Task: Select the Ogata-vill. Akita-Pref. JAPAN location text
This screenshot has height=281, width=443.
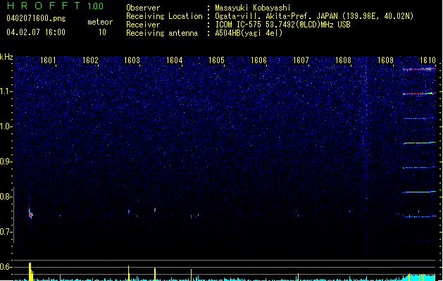Action: point(314,16)
